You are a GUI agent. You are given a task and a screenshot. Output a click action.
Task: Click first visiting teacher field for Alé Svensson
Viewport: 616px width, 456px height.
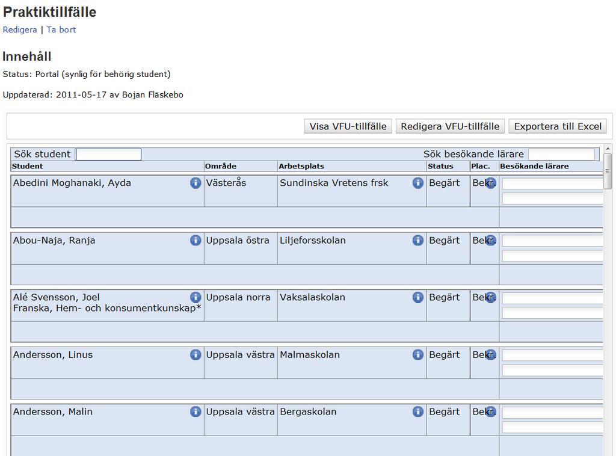click(552, 298)
